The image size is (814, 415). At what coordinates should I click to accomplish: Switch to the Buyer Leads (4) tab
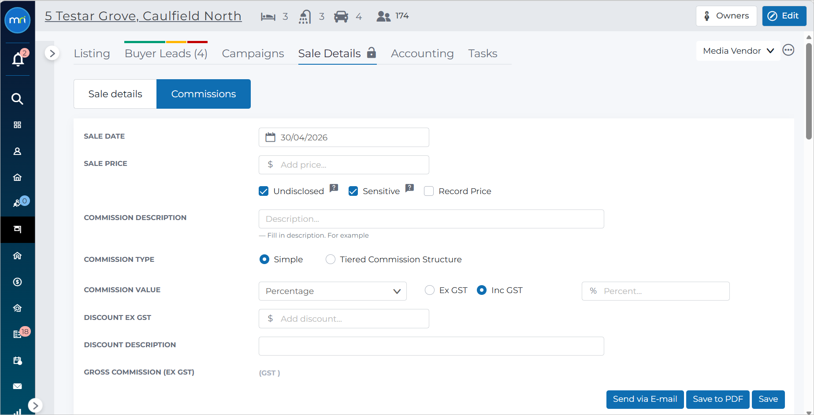166,53
